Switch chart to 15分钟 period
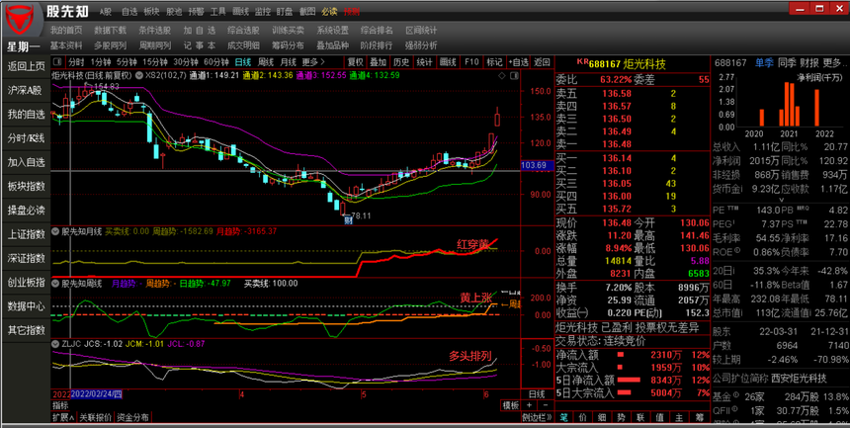This screenshot has width=850, height=428. [155, 62]
